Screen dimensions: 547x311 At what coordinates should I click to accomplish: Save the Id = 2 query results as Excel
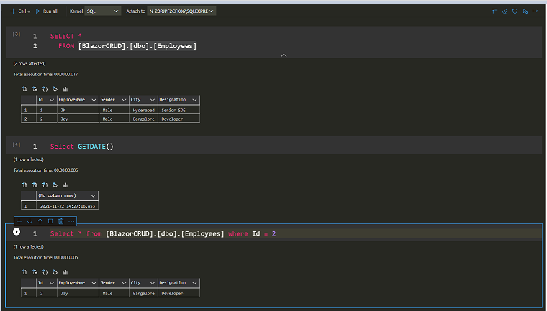pos(35,272)
